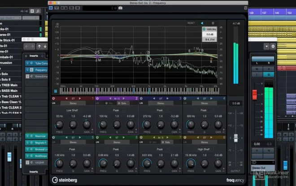Open the settings gear in the right channel window
Image resolution: width=296 pixels, height=186 pixels.
(273, 47)
